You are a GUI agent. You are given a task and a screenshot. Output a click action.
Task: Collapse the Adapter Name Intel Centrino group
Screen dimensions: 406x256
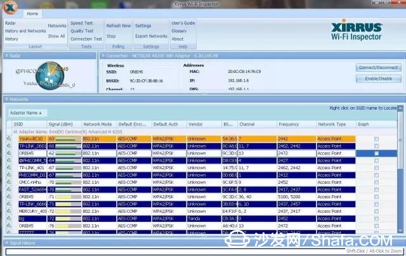(15, 132)
